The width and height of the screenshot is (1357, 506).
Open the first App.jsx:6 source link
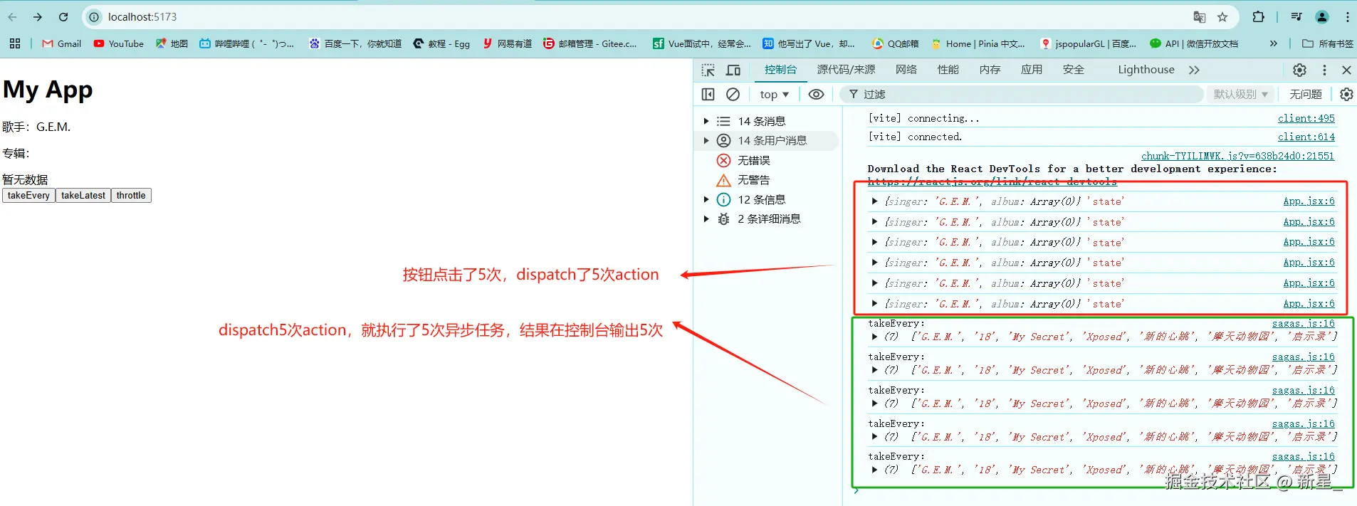tap(1309, 201)
